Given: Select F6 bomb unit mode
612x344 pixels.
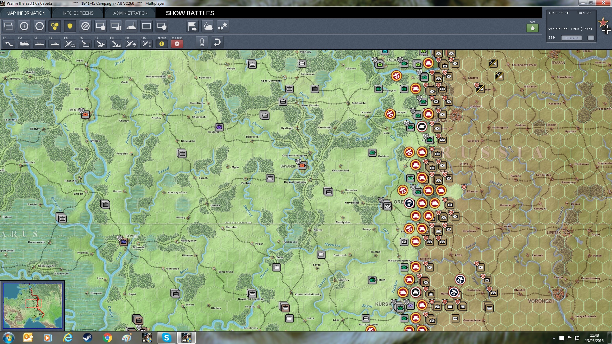Looking at the screenshot, I should click(x=85, y=44).
